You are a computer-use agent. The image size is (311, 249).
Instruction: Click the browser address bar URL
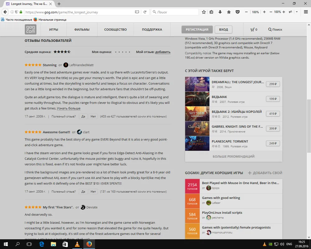pos(79,12)
